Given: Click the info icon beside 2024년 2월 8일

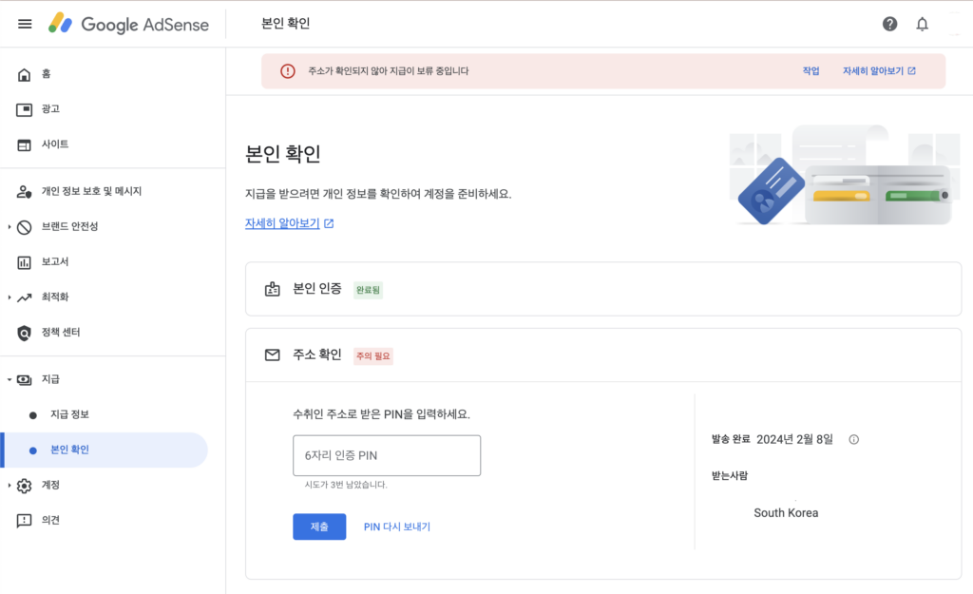Looking at the screenshot, I should click(x=853, y=439).
